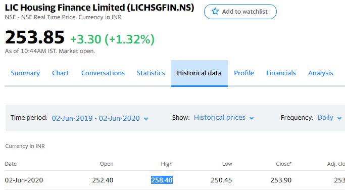Click the current price 253.85
The image size is (345, 194).
(35, 37)
